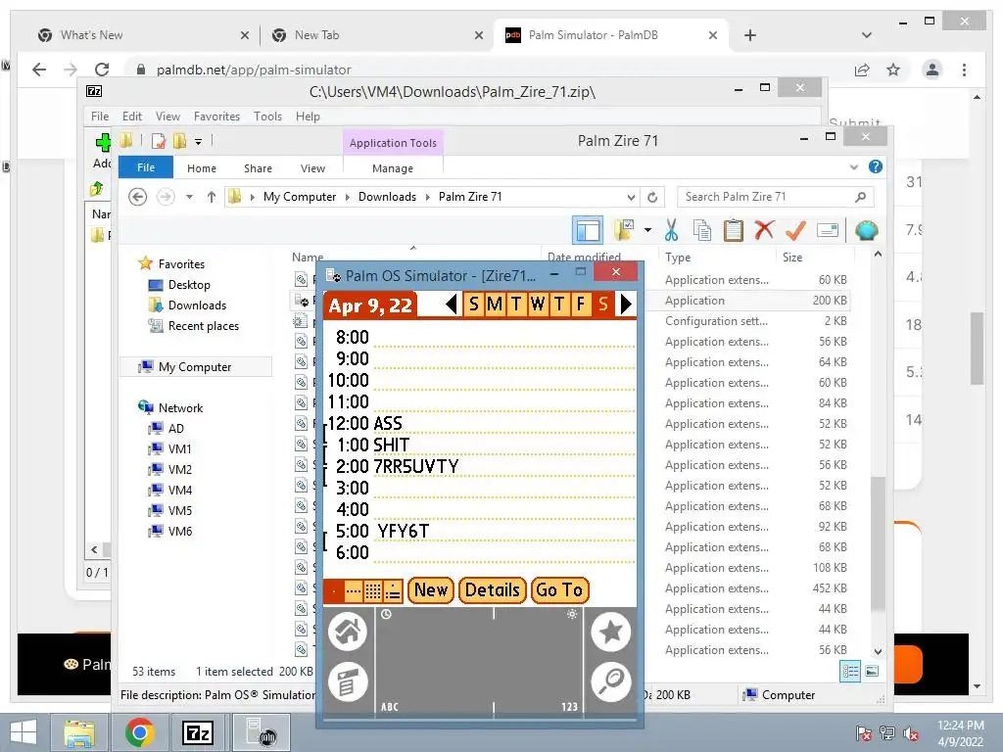1003x752 pixels.
Task: Tap Go To button in Palm calendar
Action: point(559,590)
